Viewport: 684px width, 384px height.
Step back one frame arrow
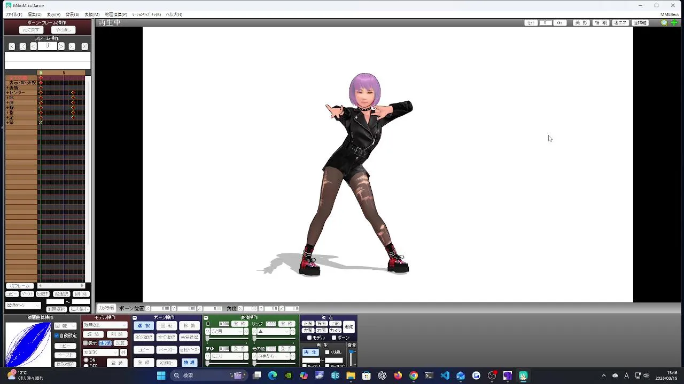tap(33, 46)
